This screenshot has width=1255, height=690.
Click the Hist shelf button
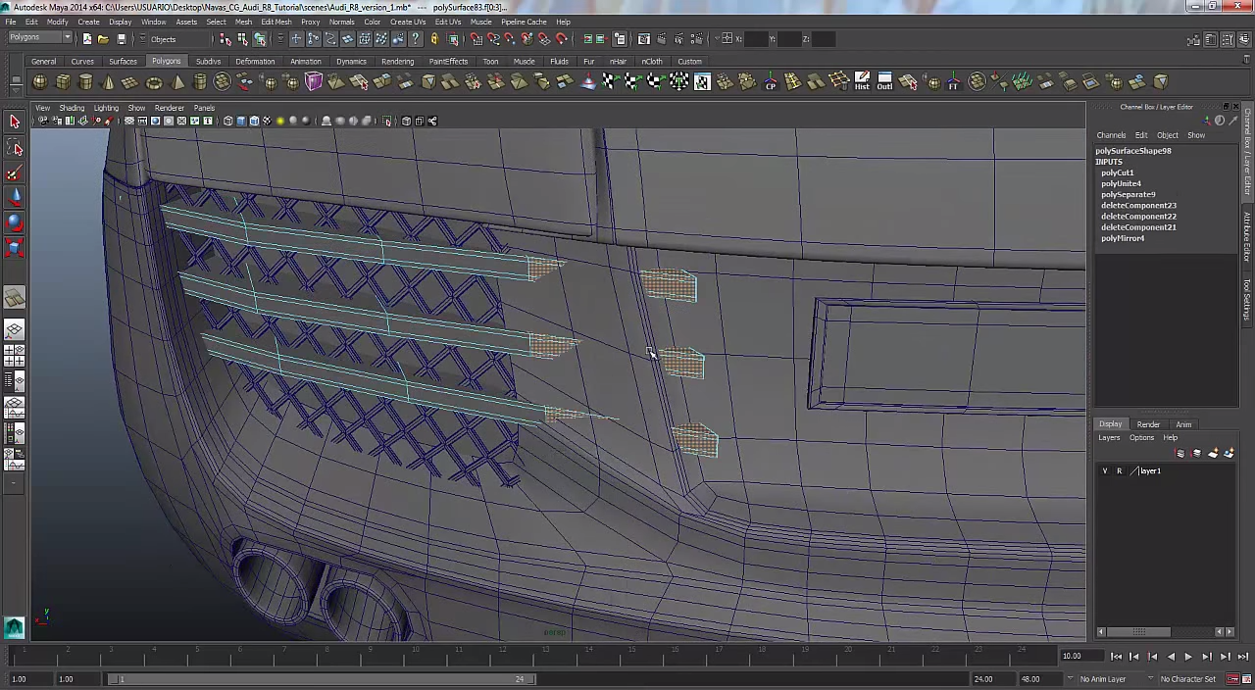point(862,82)
